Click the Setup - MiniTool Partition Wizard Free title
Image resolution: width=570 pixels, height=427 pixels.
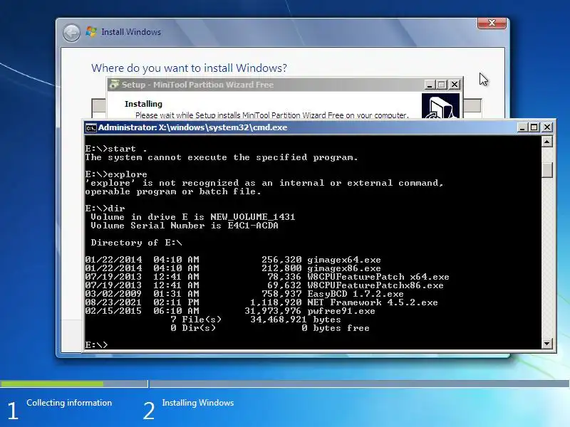coord(197,85)
